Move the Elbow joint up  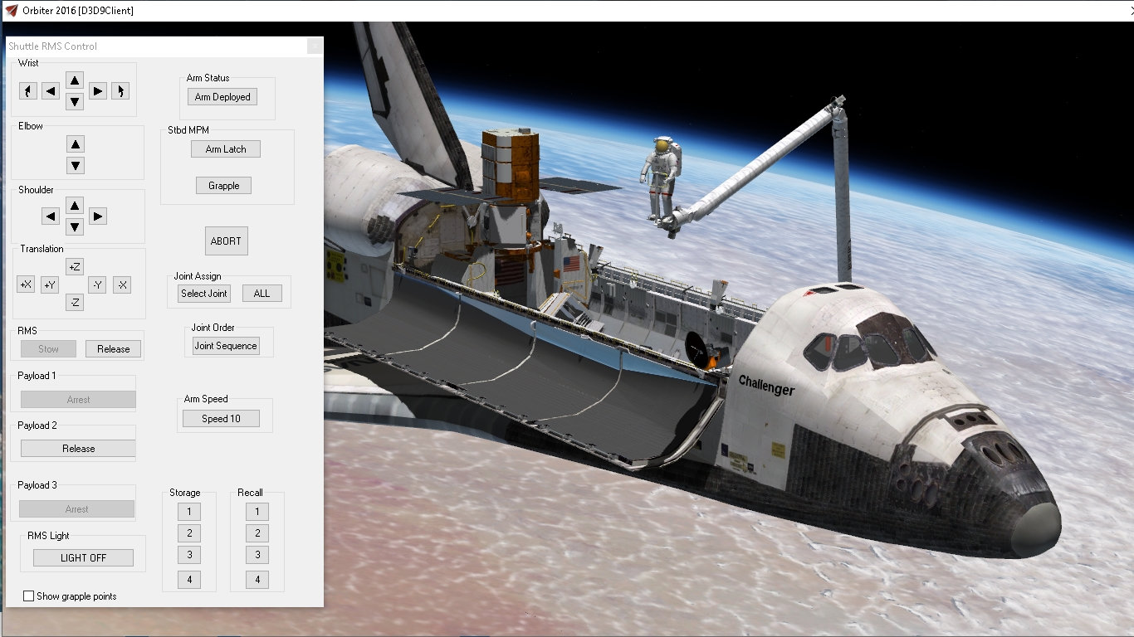click(76, 144)
